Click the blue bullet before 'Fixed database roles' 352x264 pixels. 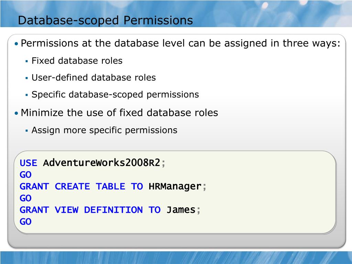click(27, 61)
